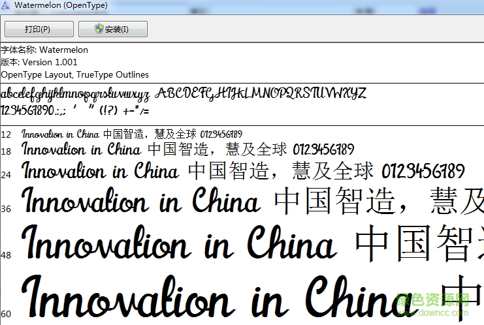
Task: Click the uppercase alphabet sample ABCDEFGHIJKLMNOPQRSTUVWXYZ
Action: click(261, 93)
